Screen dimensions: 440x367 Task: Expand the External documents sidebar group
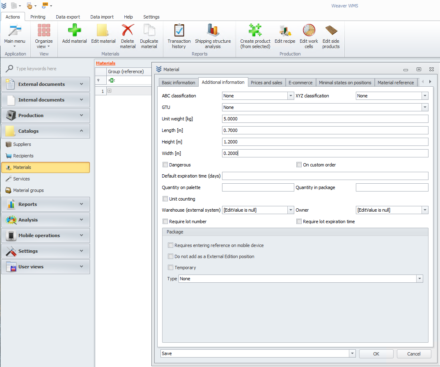[46, 84]
